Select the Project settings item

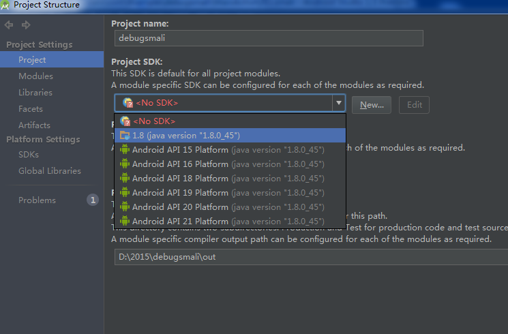52,59
